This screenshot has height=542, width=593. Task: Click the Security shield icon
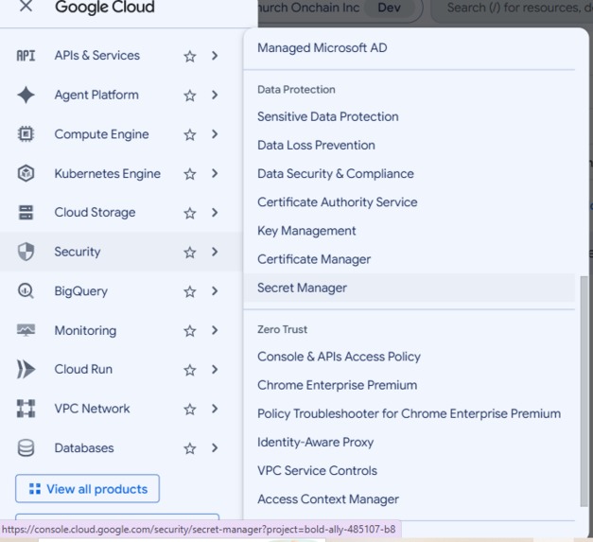pyautogui.click(x=26, y=252)
